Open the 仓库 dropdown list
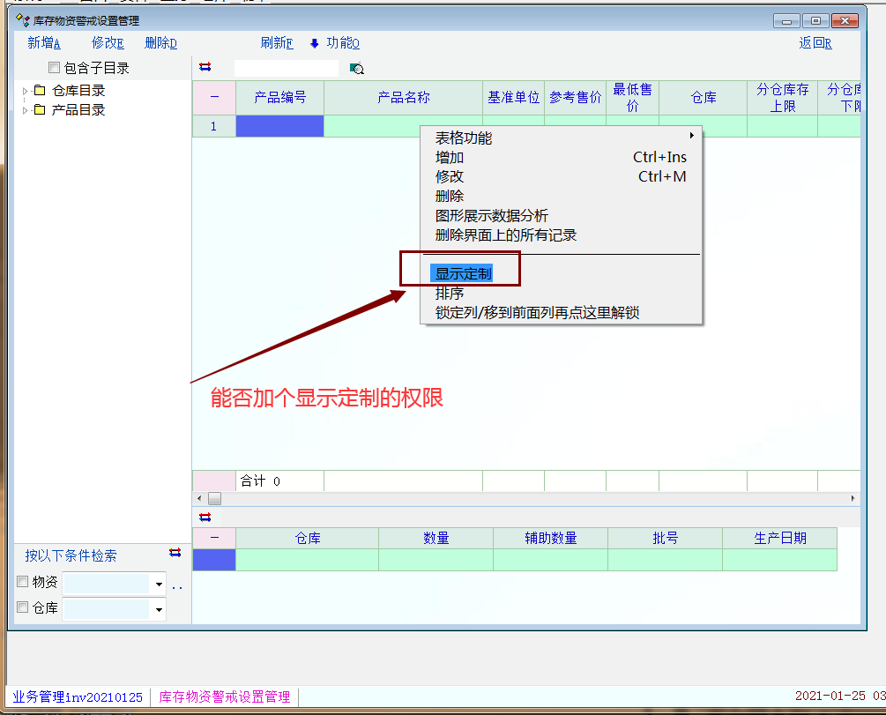The width and height of the screenshot is (886, 715). click(159, 609)
